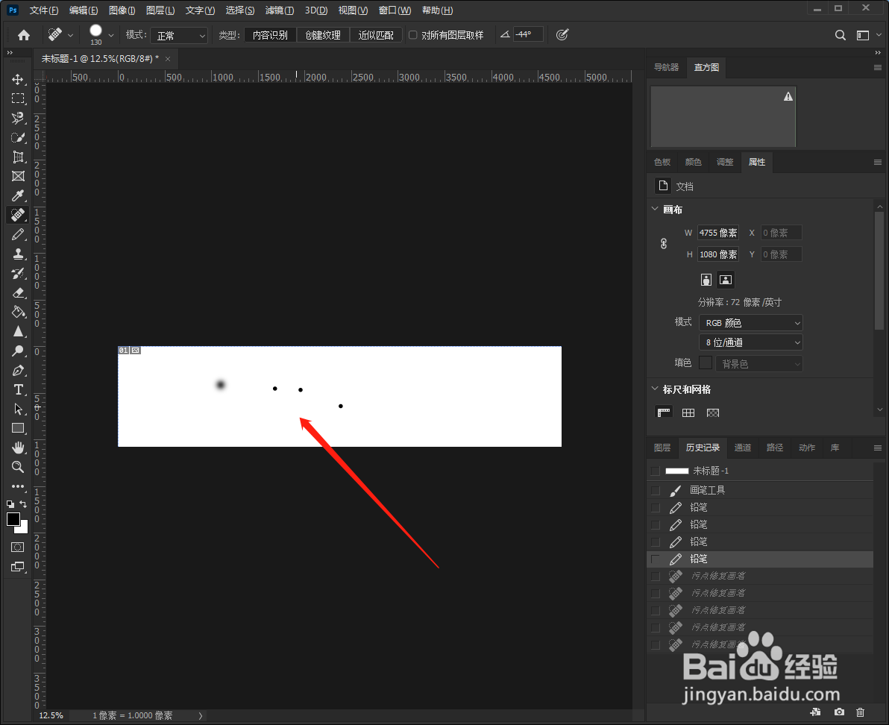Select the Sharpen tool
This screenshot has width=889, height=725.
pyautogui.click(x=18, y=332)
